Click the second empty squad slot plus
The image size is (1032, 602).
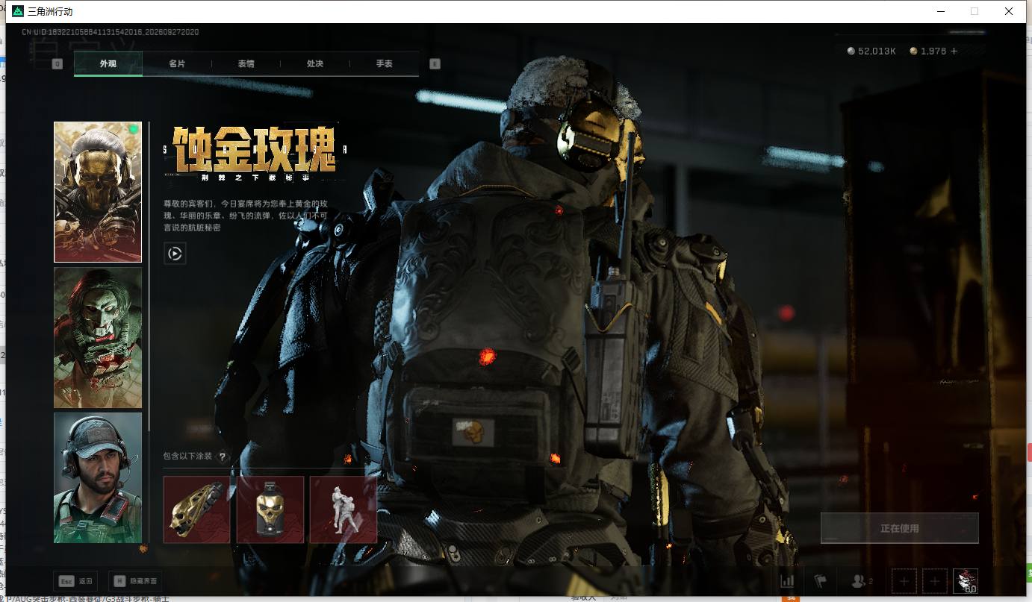point(935,580)
